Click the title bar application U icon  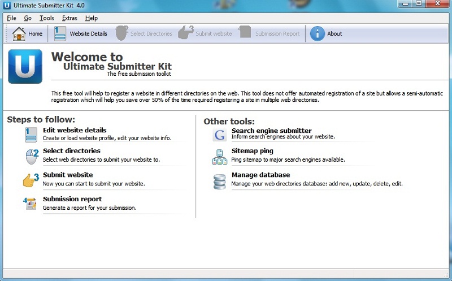click(7, 6)
